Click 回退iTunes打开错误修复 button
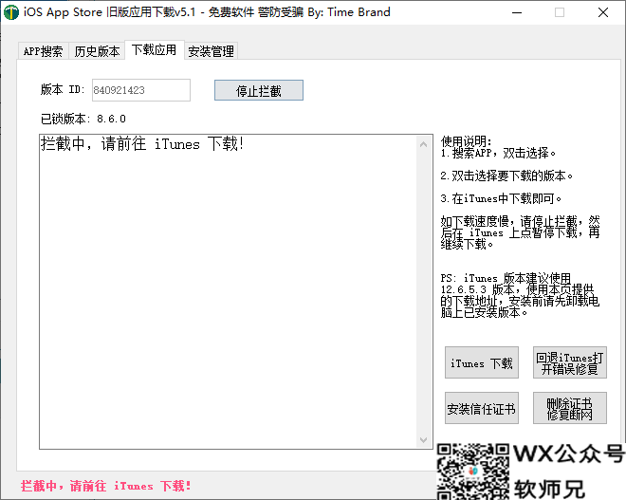 570,362
